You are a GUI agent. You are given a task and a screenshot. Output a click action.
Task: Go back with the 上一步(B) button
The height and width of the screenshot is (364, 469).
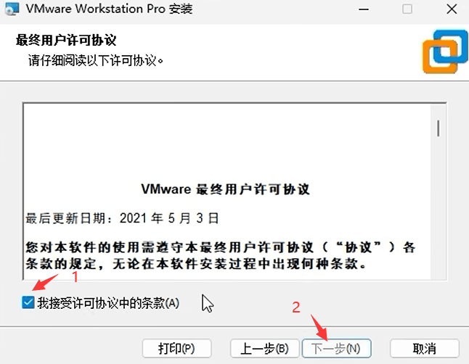pyautogui.click(x=264, y=349)
